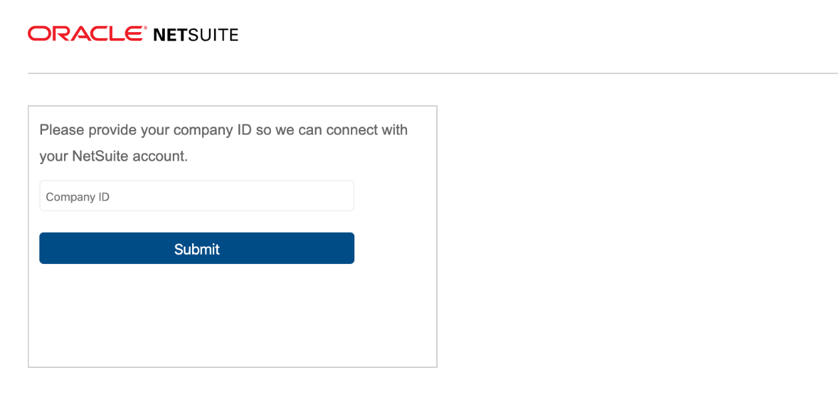
Task: Select the registered trademark symbol after Oracle
Action: click(x=144, y=29)
